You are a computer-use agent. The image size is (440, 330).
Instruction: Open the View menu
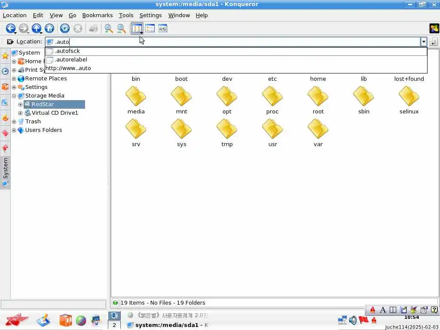56,15
